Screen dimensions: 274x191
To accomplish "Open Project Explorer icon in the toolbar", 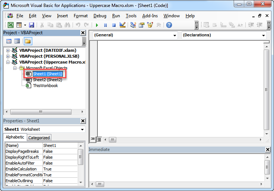I will coord(133,25).
